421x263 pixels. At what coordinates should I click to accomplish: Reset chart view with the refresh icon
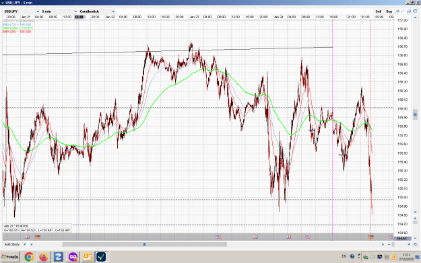[x=415, y=244]
